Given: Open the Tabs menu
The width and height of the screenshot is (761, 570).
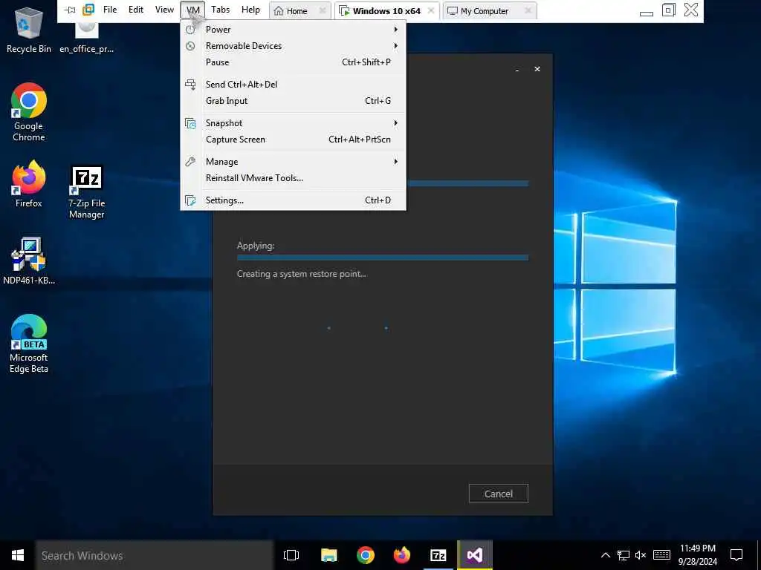Looking at the screenshot, I should pyautogui.click(x=220, y=10).
